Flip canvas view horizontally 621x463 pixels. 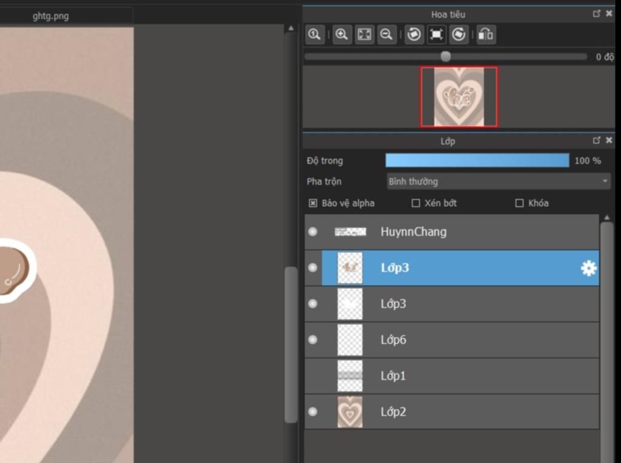[486, 35]
